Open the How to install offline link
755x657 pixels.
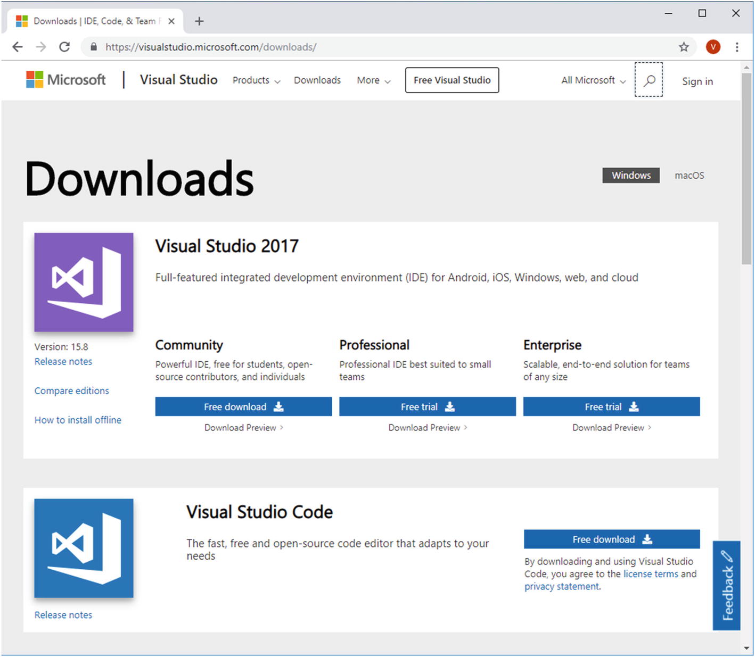78,420
